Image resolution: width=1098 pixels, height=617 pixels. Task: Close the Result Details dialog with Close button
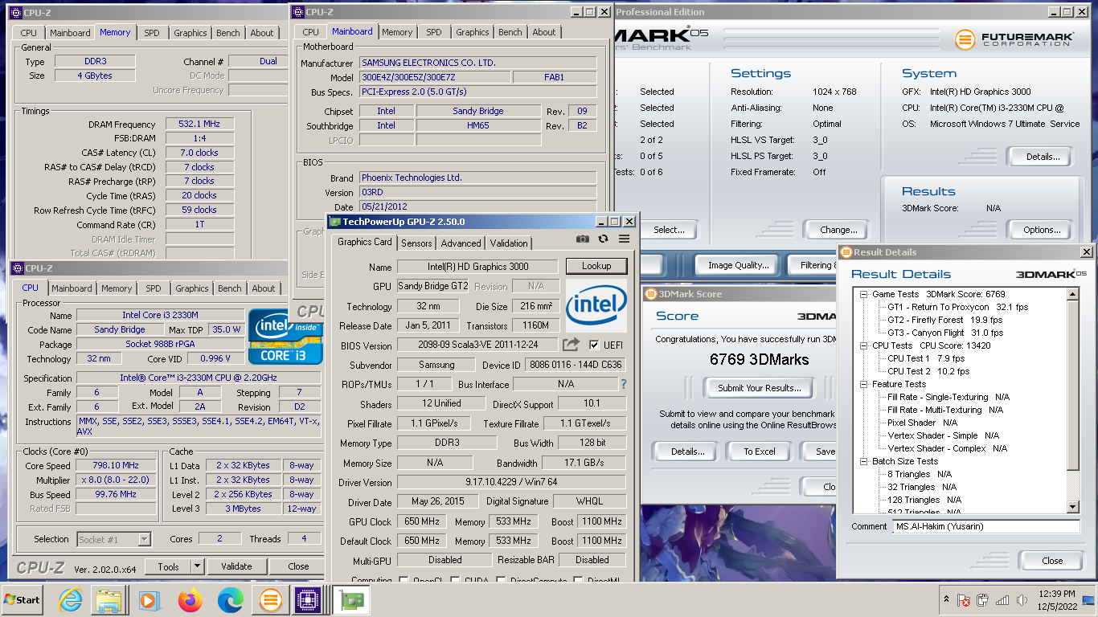(x=1052, y=561)
